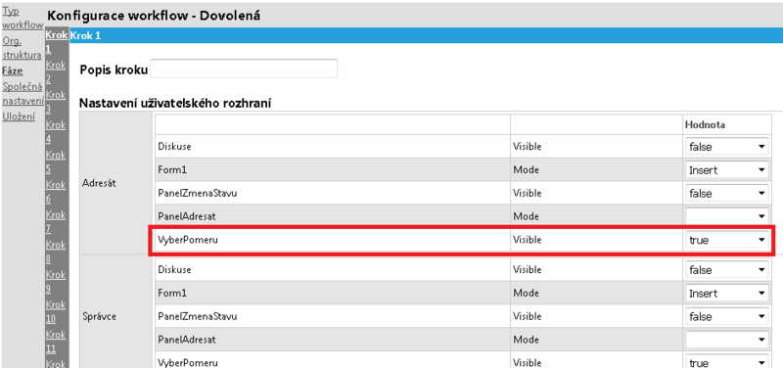Open the Fáze link in sidebar
783x368 pixels.
click(13, 70)
